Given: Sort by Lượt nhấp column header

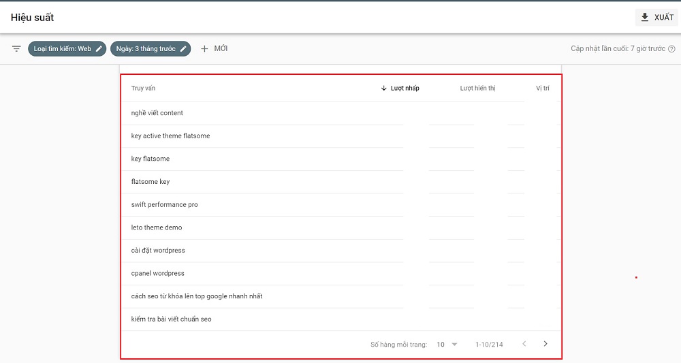Looking at the screenshot, I should pos(400,88).
